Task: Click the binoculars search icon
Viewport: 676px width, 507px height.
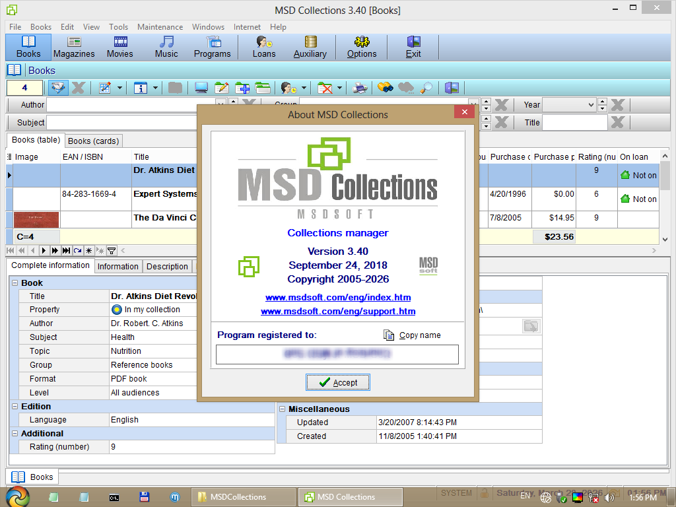Action: coord(386,88)
